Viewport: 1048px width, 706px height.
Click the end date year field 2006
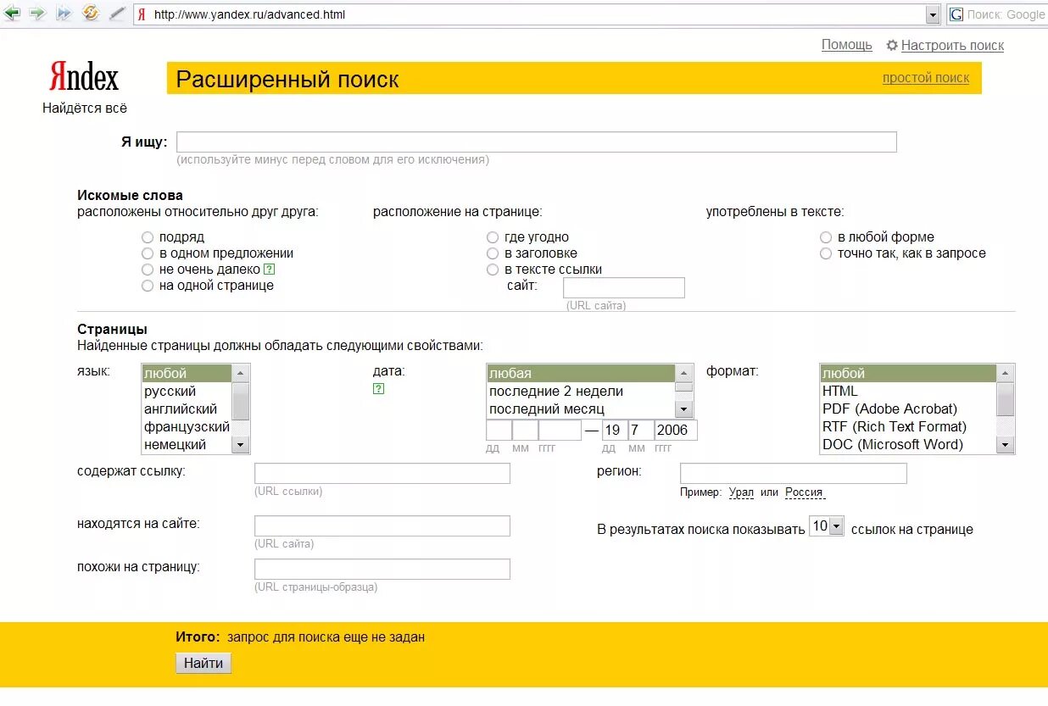tap(676, 430)
